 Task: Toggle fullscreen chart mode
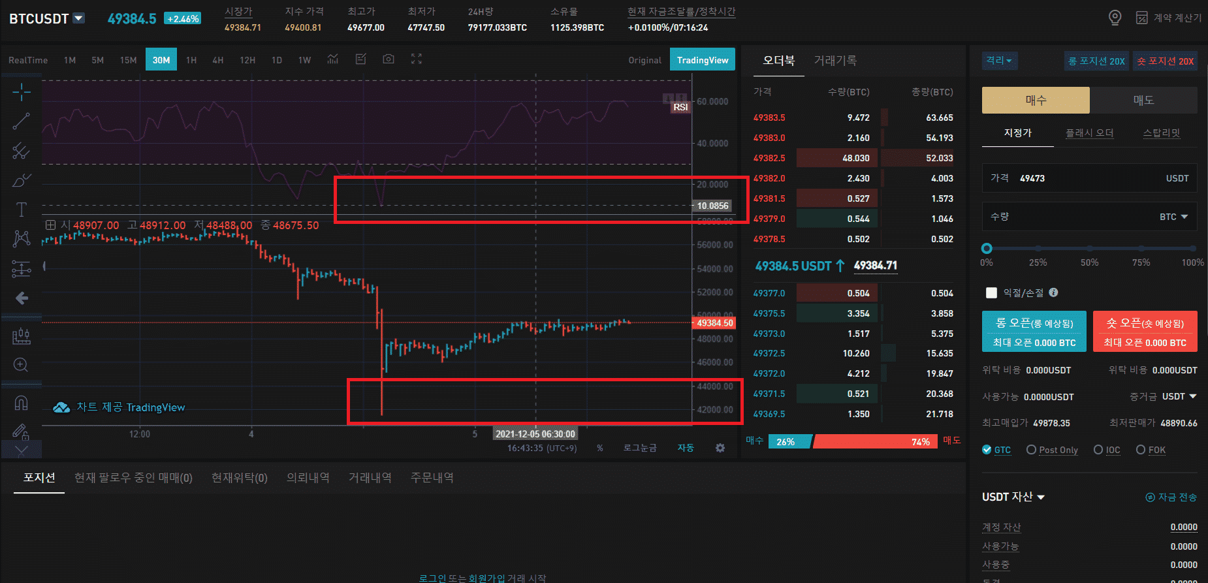coord(417,59)
